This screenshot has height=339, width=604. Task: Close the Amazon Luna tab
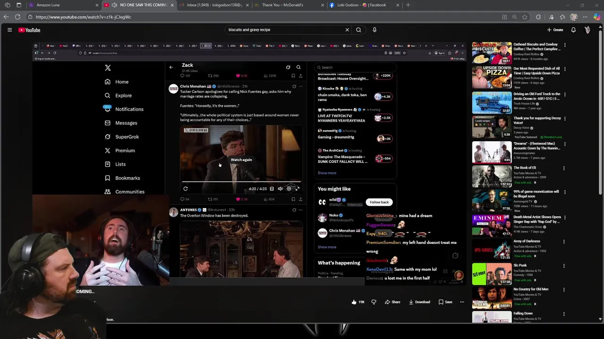(x=97, y=5)
